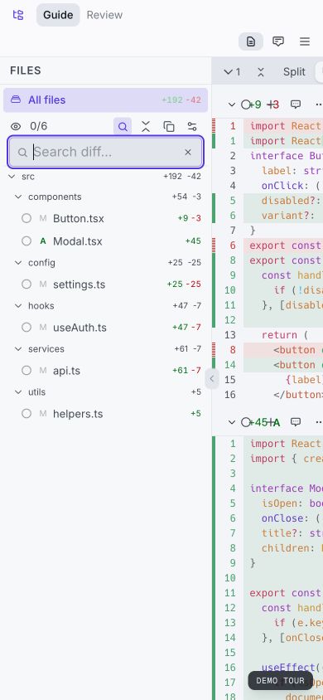Toggle the viewed eye icon beside 0/6

pos(16,126)
